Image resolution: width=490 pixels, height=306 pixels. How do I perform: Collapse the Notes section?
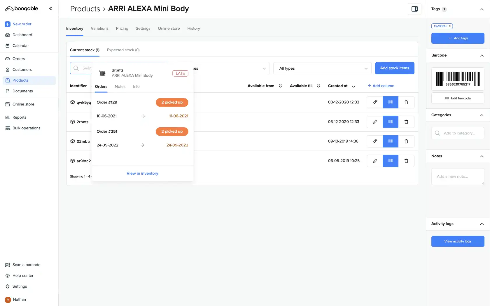[x=482, y=156]
